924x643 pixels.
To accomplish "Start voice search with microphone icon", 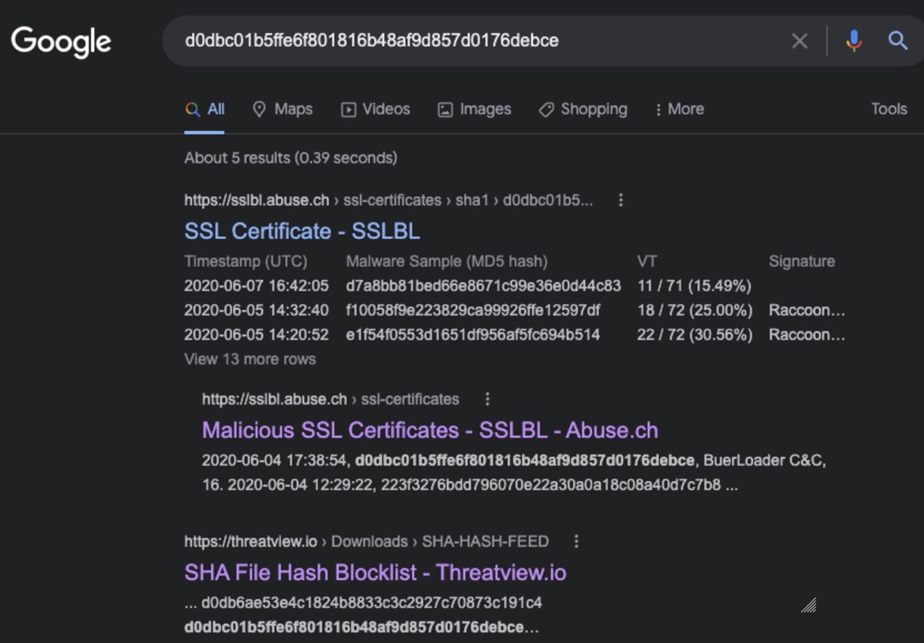I will [854, 41].
